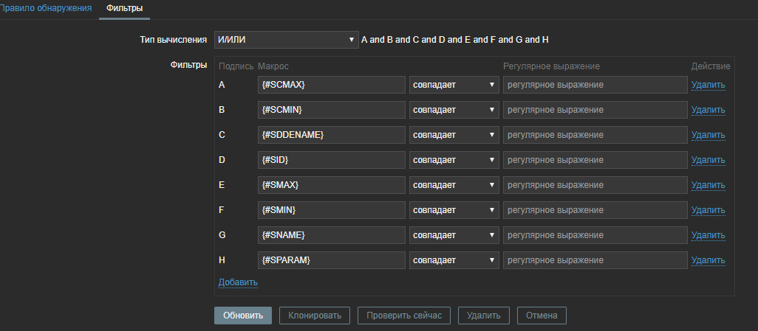Click the {#SCMAX} macro field

click(332, 85)
